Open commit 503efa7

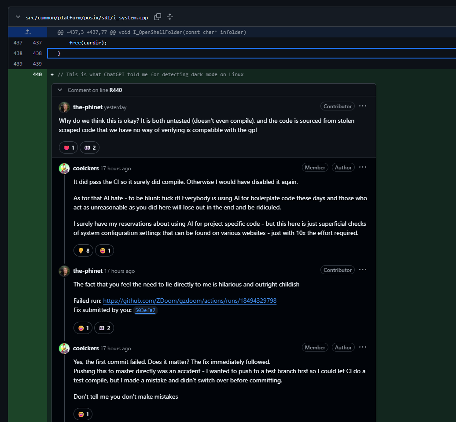point(145,310)
